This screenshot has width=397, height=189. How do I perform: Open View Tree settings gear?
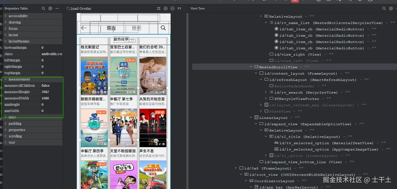click(391, 8)
